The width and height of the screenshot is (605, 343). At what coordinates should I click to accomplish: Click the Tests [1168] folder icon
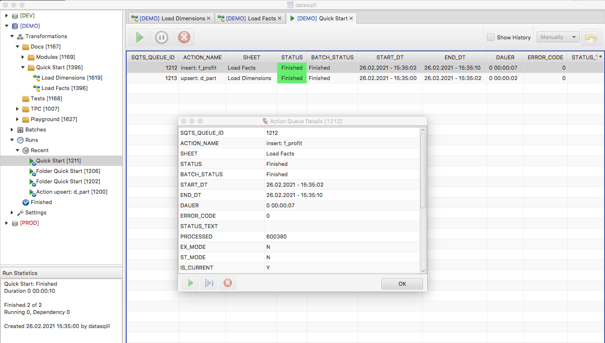(26, 98)
